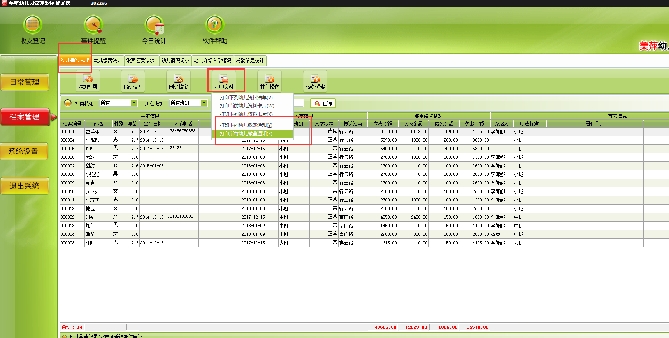Image resolution: width=669 pixels, height=338 pixels.
Task: Expand the 所在班级 dropdown
Action: [204, 103]
